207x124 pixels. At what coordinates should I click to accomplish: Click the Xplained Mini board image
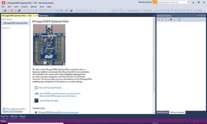click(49, 45)
